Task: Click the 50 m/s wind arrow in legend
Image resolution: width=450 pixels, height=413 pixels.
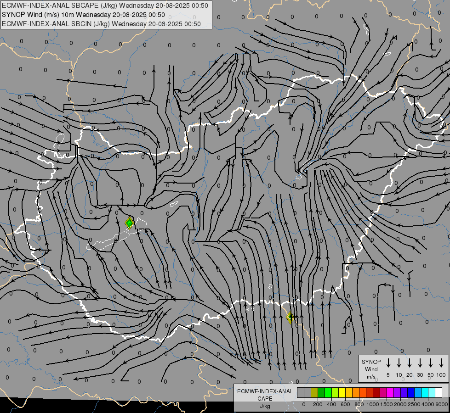Action: click(431, 363)
